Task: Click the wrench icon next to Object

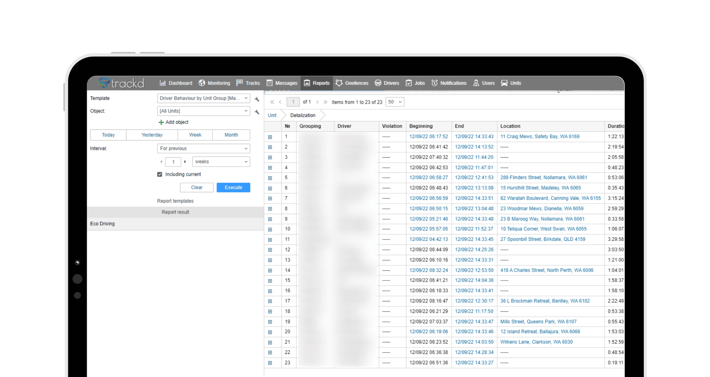Action: tap(257, 112)
